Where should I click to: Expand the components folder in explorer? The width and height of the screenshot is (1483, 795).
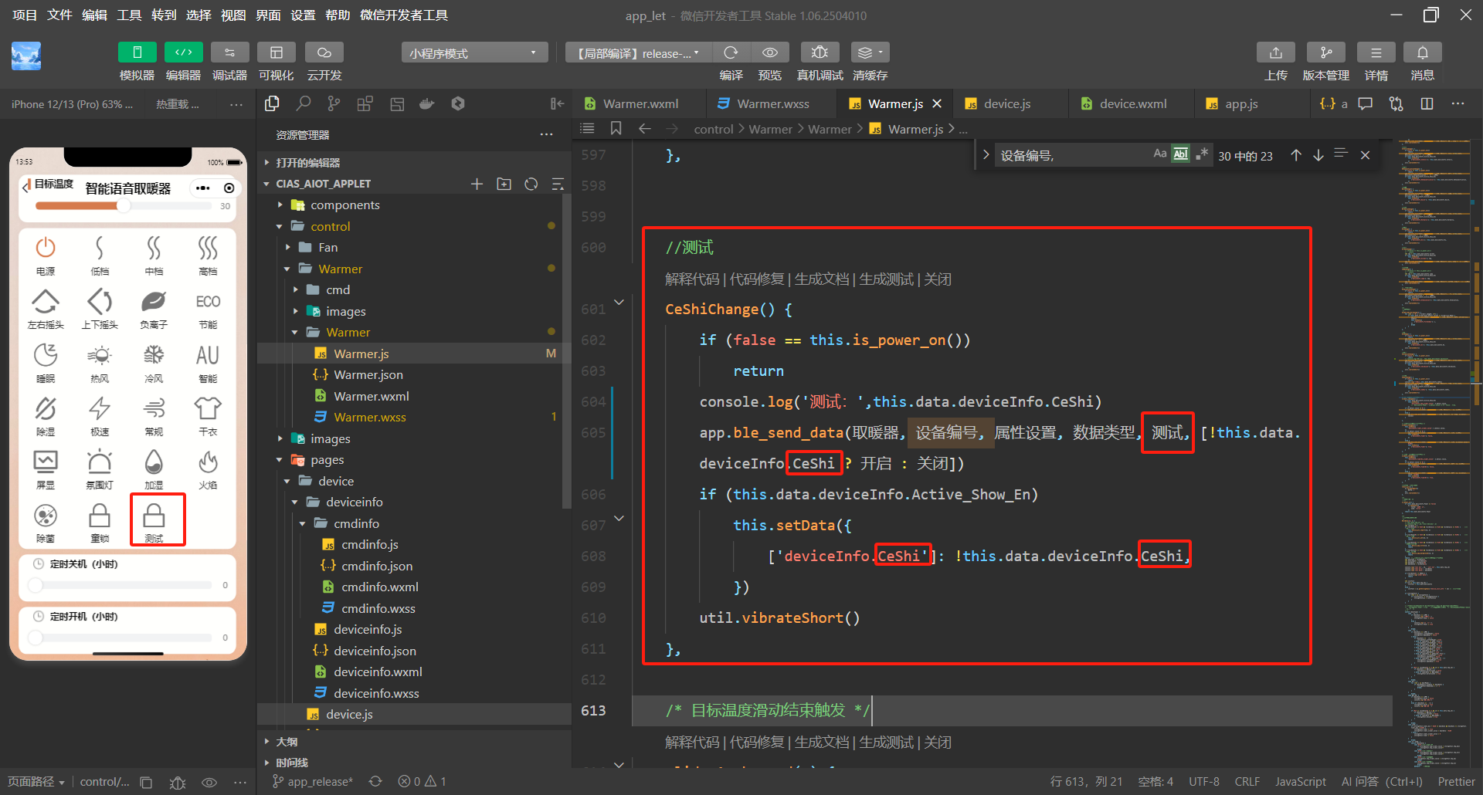(x=344, y=205)
